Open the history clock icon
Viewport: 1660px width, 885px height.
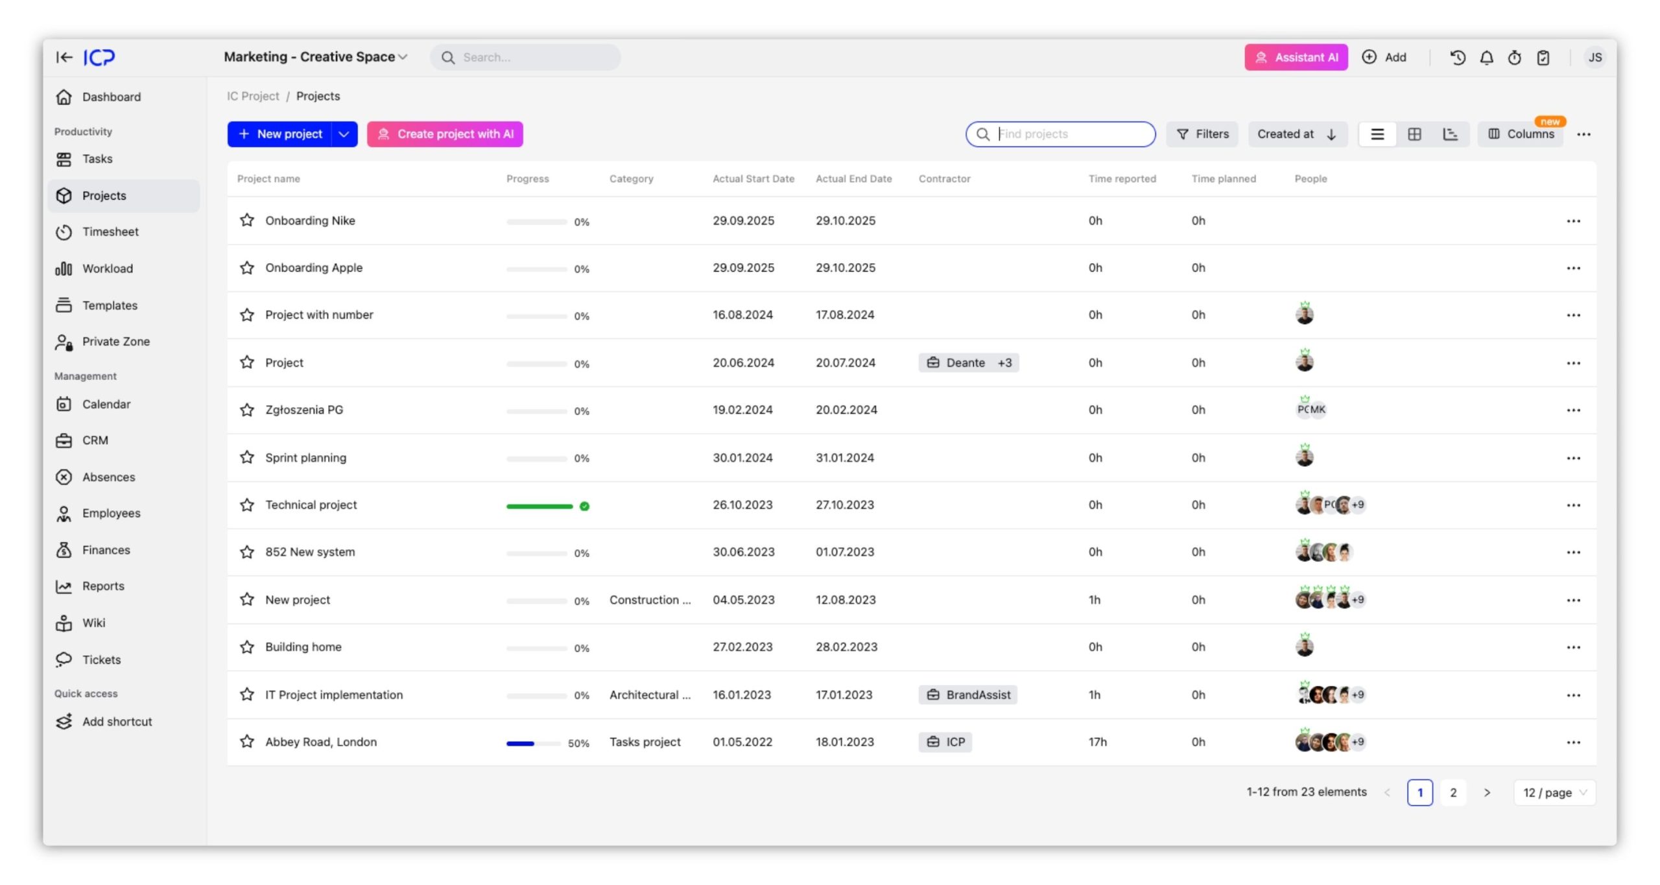[x=1457, y=58]
